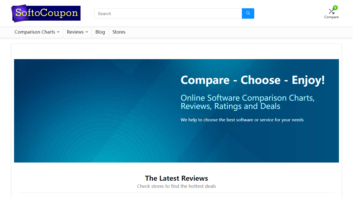Viewport: 353px width, 198px height.
Task: Click the Reviews chevron arrow
Action: [x=87, y=32]
